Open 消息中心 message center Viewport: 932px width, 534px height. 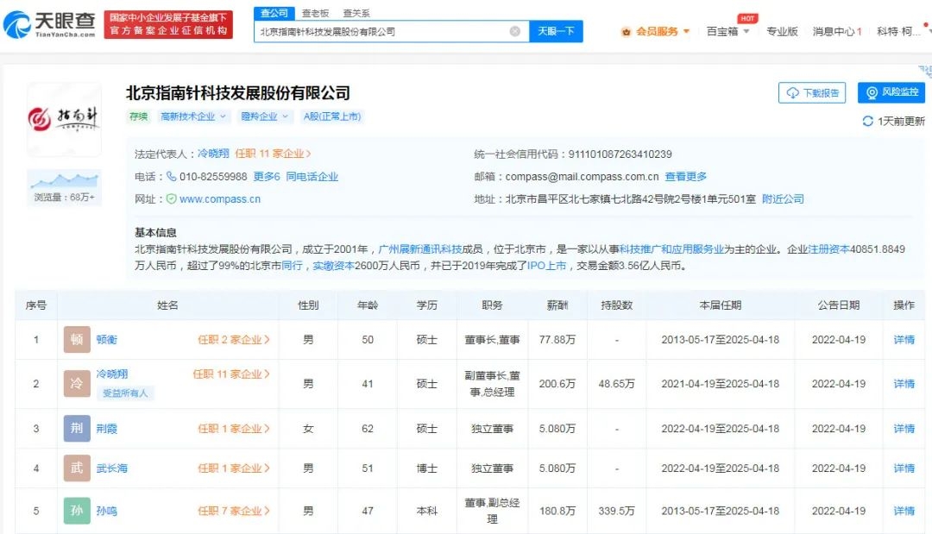[x=837, y=31]
